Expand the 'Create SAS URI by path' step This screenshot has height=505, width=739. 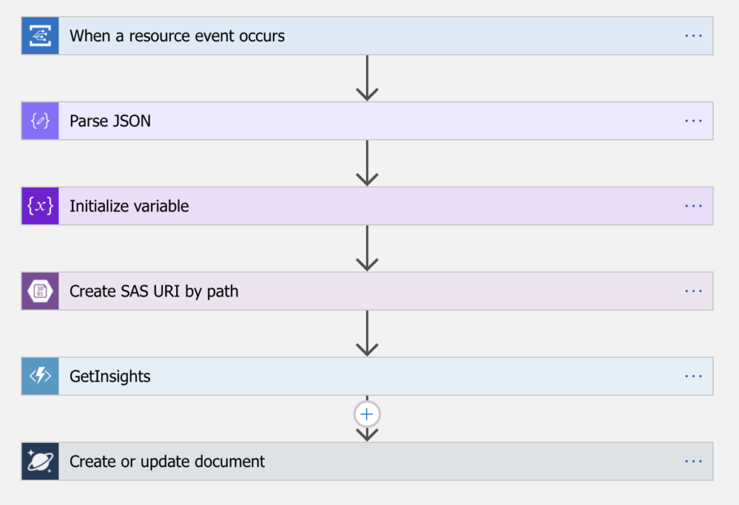click(x=367, y=291)
